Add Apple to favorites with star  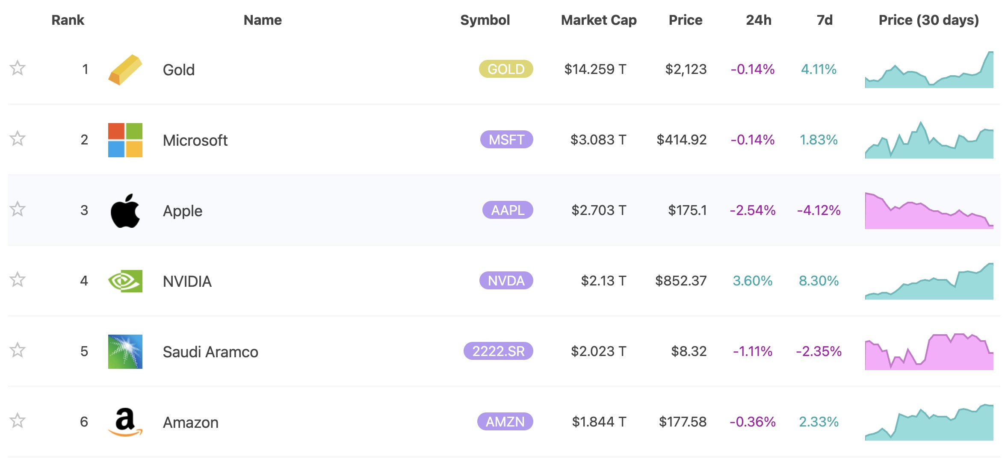tap(18, 209)
